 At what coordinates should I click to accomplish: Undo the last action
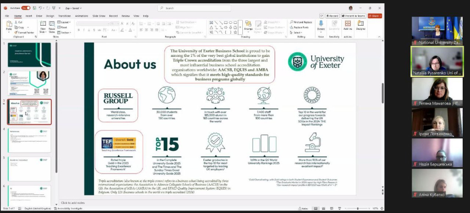coord(40,8)
